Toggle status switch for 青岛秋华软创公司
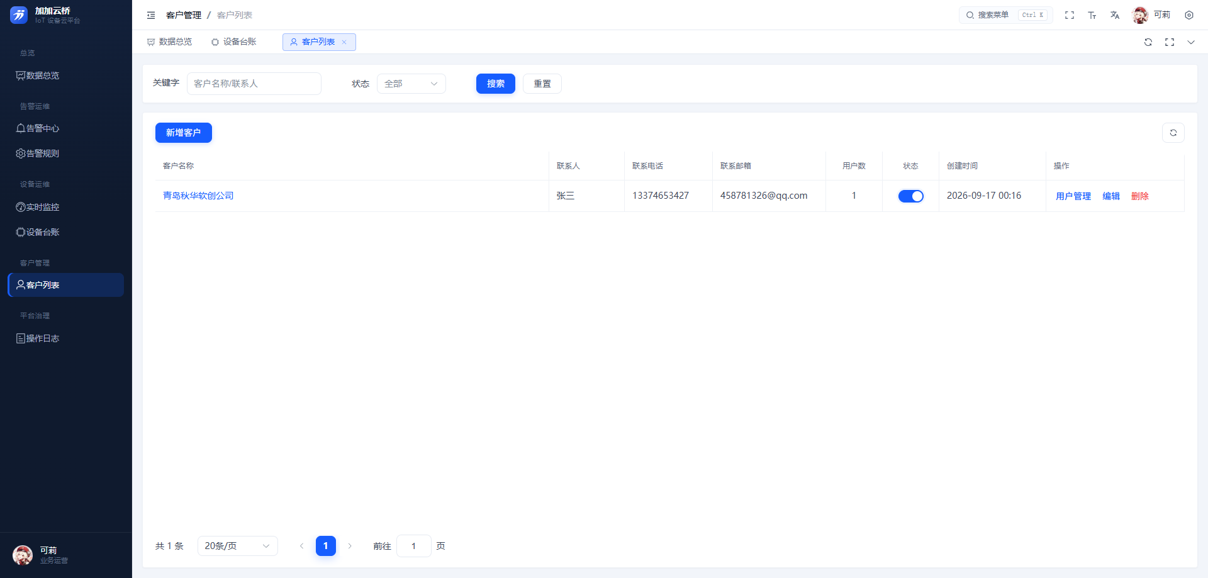 [910, 196]
